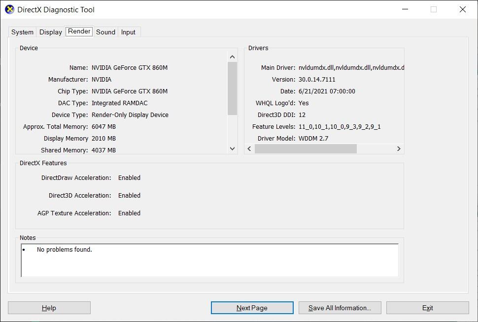Click Device Type value Render-Only Display Device
Image resolution: width=478 pixels, height=322 pixels.
pos(130,115)
